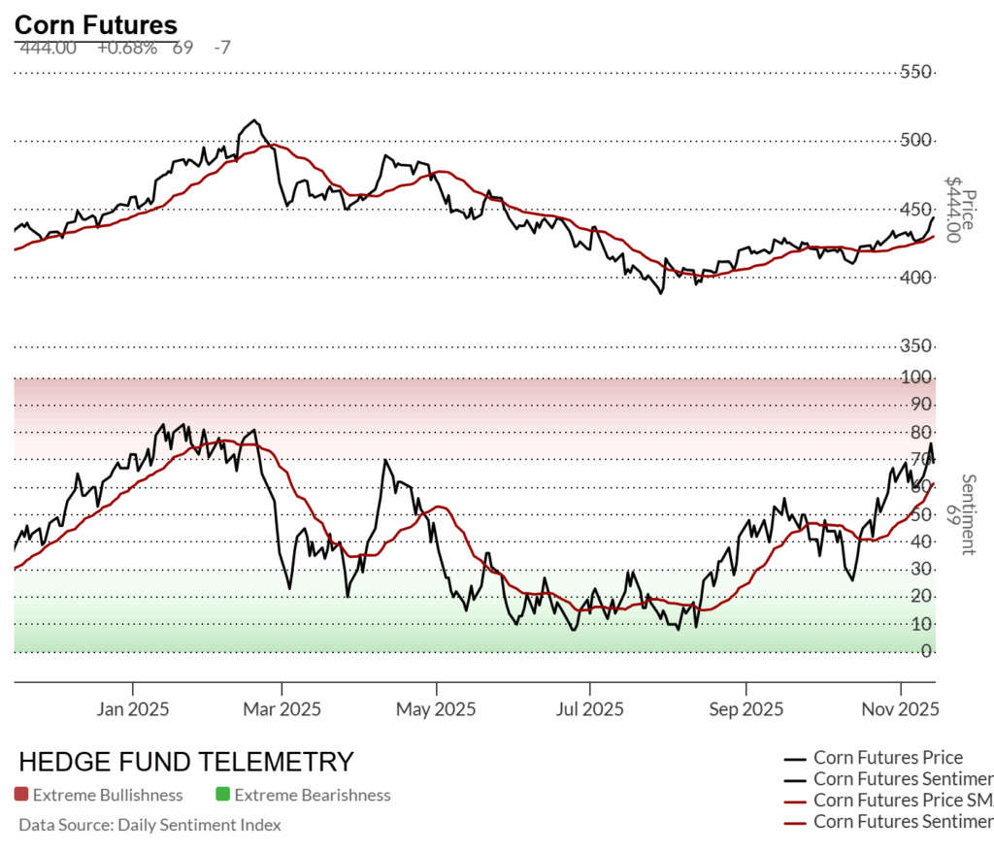Click the Corn Futures chart title
This screenshot has width=994, height=852.
tap(96, 25)
